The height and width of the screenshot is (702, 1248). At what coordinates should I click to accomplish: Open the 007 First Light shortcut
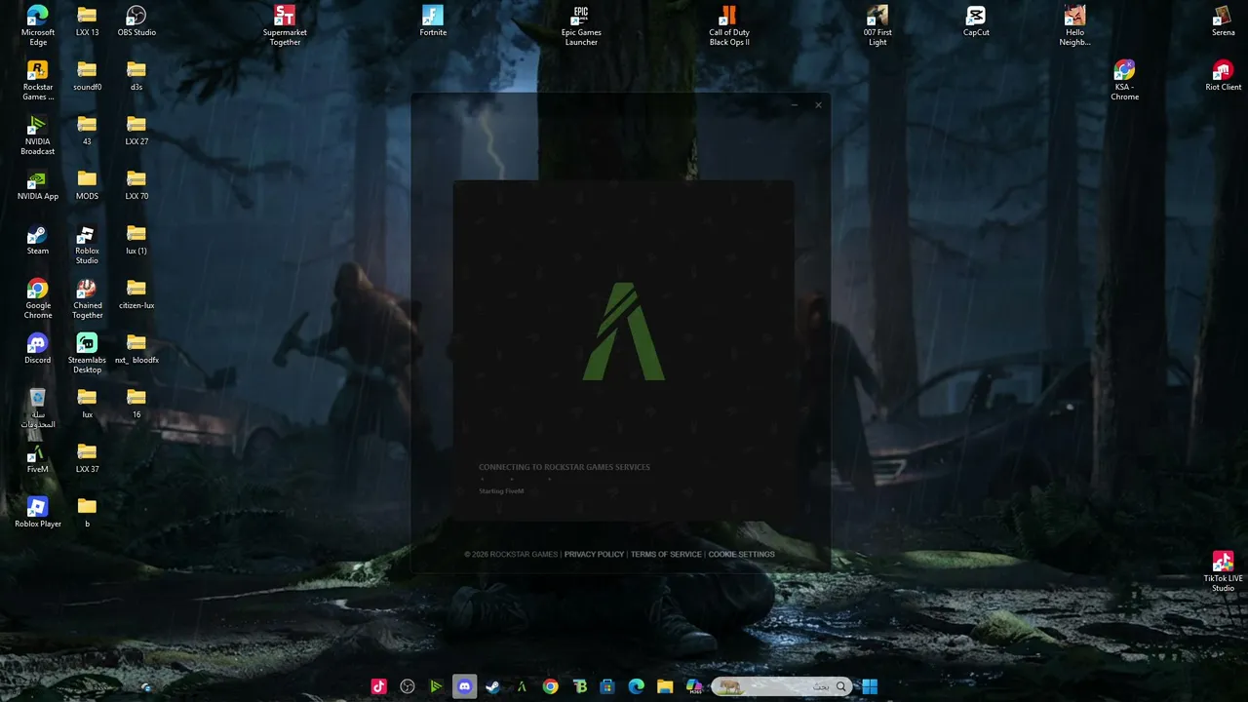pyautogui.click(x=877, y=25)
